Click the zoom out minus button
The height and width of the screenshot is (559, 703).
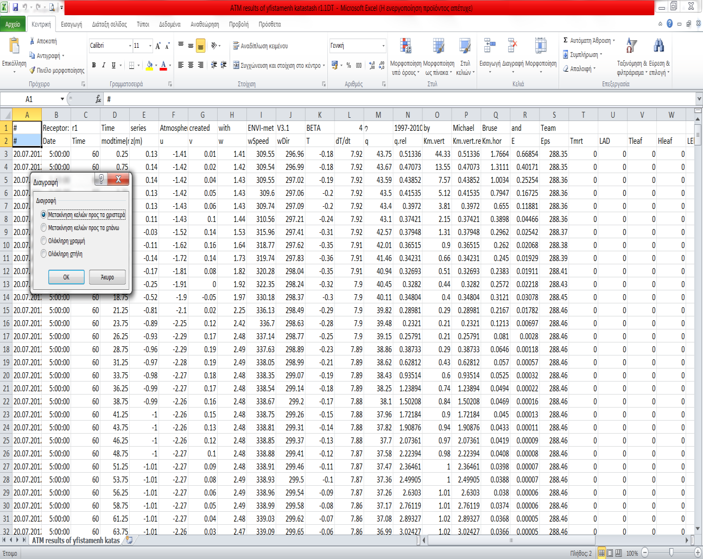tap(645, 553)
